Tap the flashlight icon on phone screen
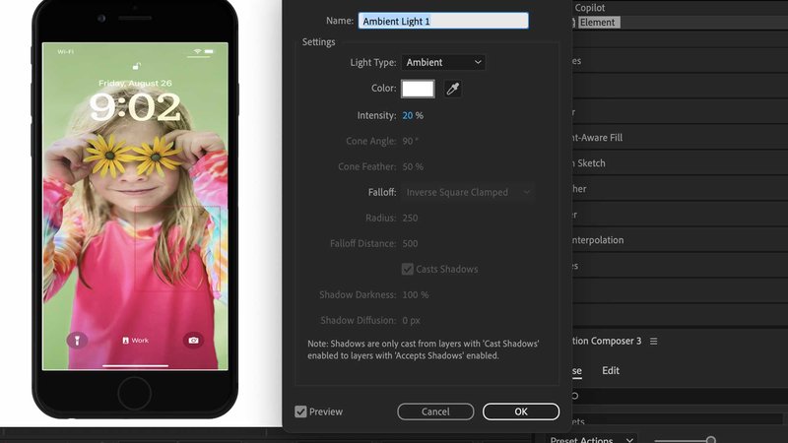 (76, 340)
